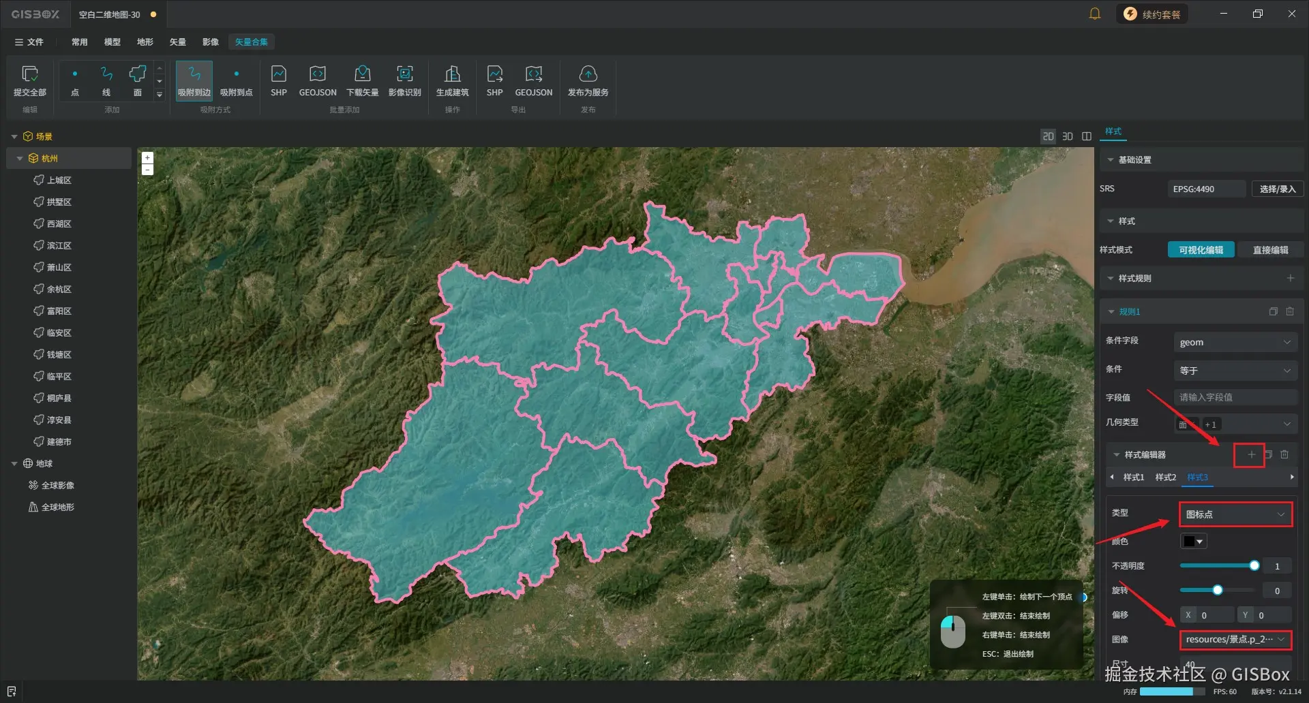This screenshot has height=703, width=1309.
Task: Switch to the 模型 ribbon tab
Action: click(112, 42)
